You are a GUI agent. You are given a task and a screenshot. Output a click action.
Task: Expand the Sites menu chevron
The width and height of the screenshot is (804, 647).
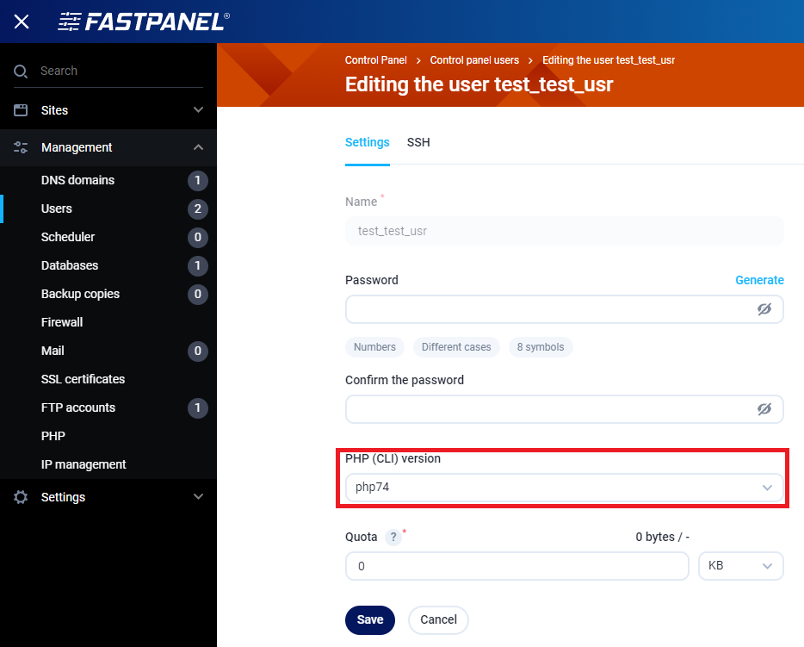(198, 110)
